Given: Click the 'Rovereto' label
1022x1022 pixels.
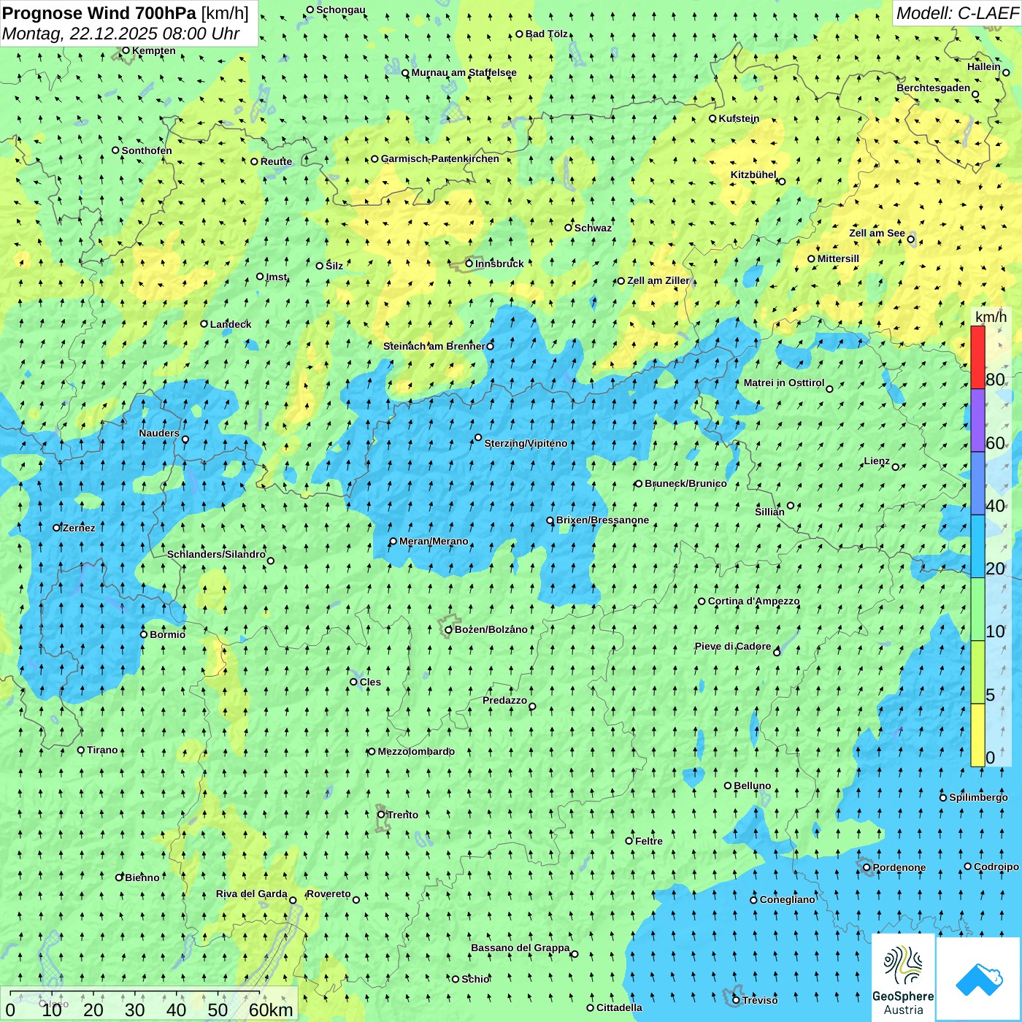Looking at the screenshot, I should pos(328,894).
